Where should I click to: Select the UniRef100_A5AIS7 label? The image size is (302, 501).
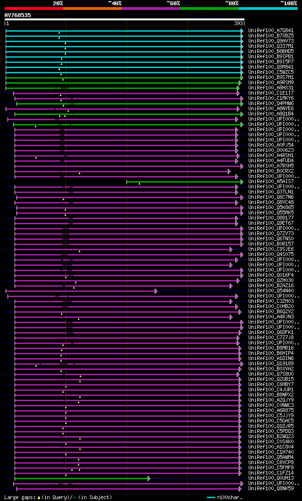click(271, 182)
